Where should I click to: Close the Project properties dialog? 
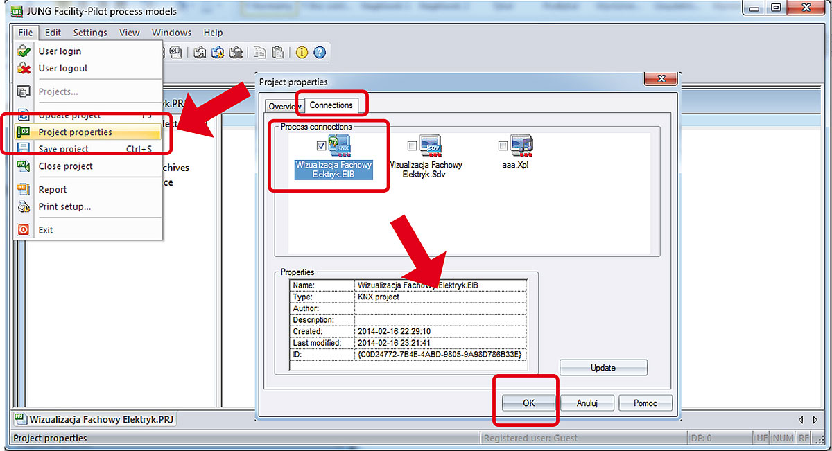tap(661, 79)
